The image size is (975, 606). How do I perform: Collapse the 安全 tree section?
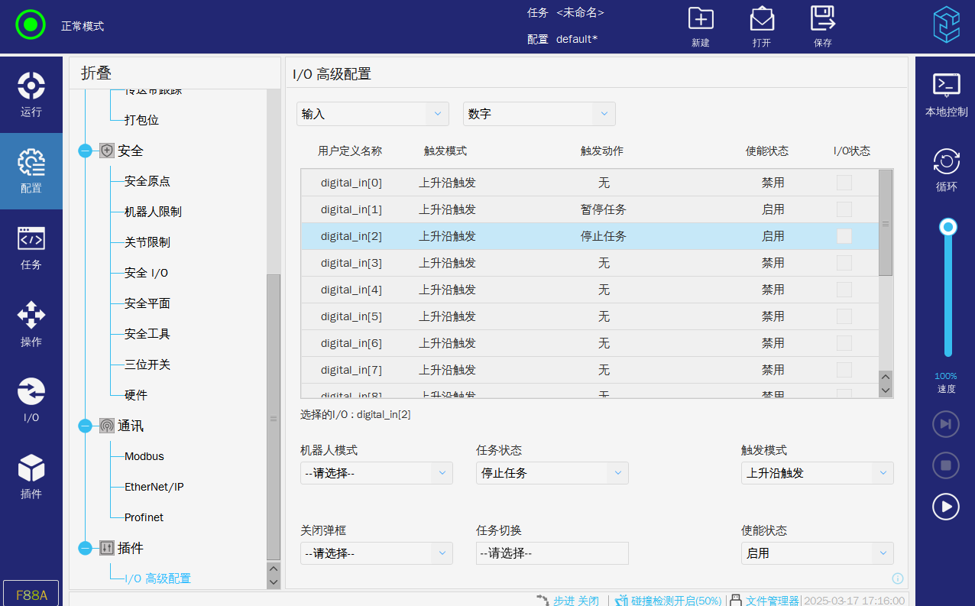pyautogui.click(x=85, y=151)
